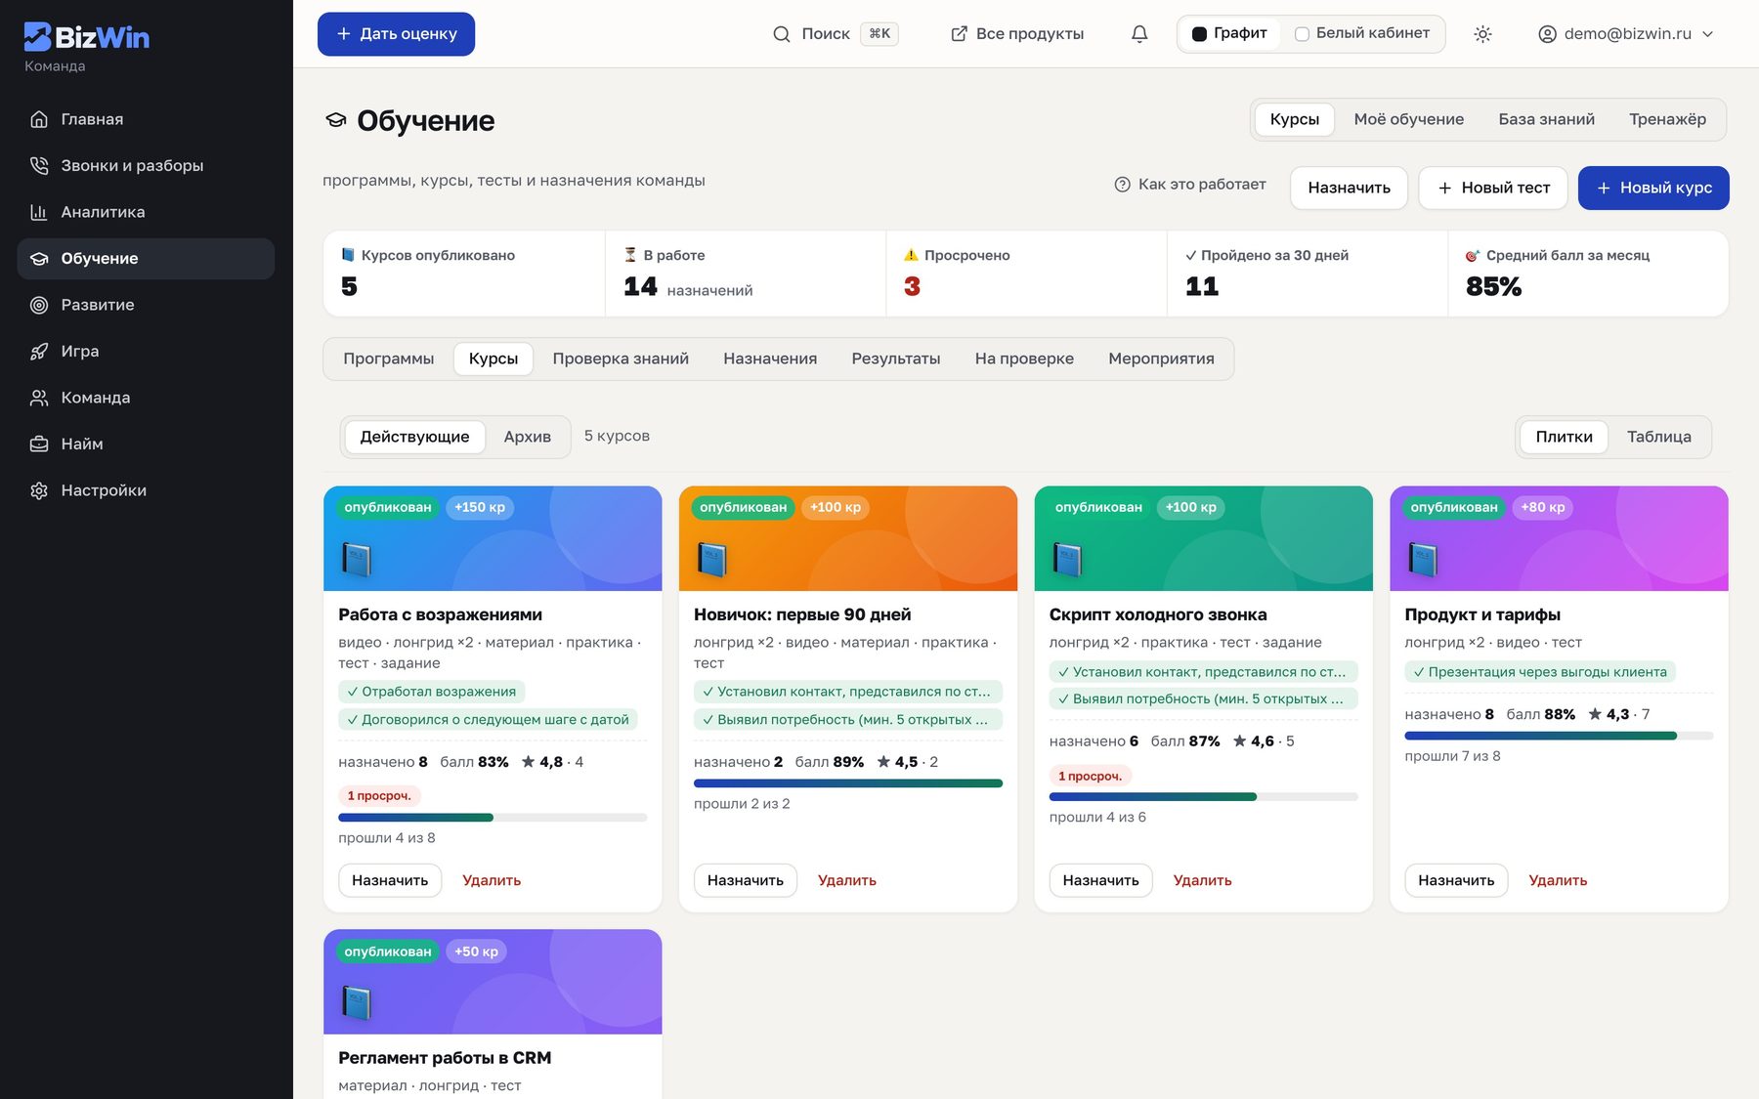Select the Графит theme option
The height and width of the screenshot is (1099, 1759).
[x=1229, y=34]
